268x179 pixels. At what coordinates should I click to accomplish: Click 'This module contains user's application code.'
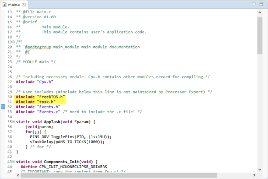click(94, 32)
